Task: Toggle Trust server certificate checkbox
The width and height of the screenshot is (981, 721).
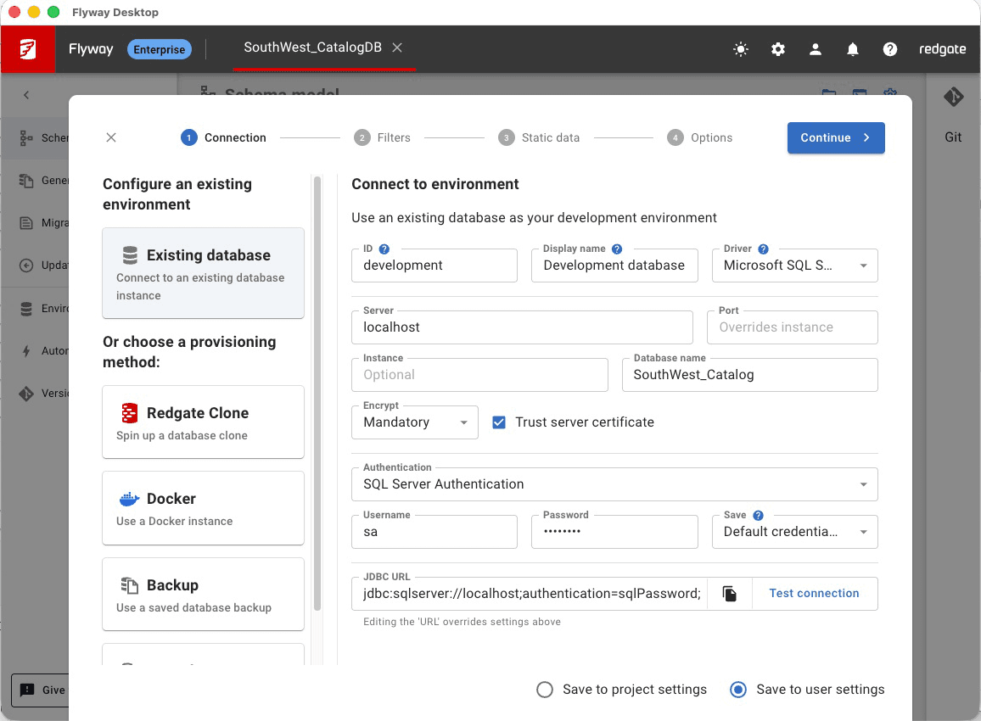Action: click(x=499, y=422)
